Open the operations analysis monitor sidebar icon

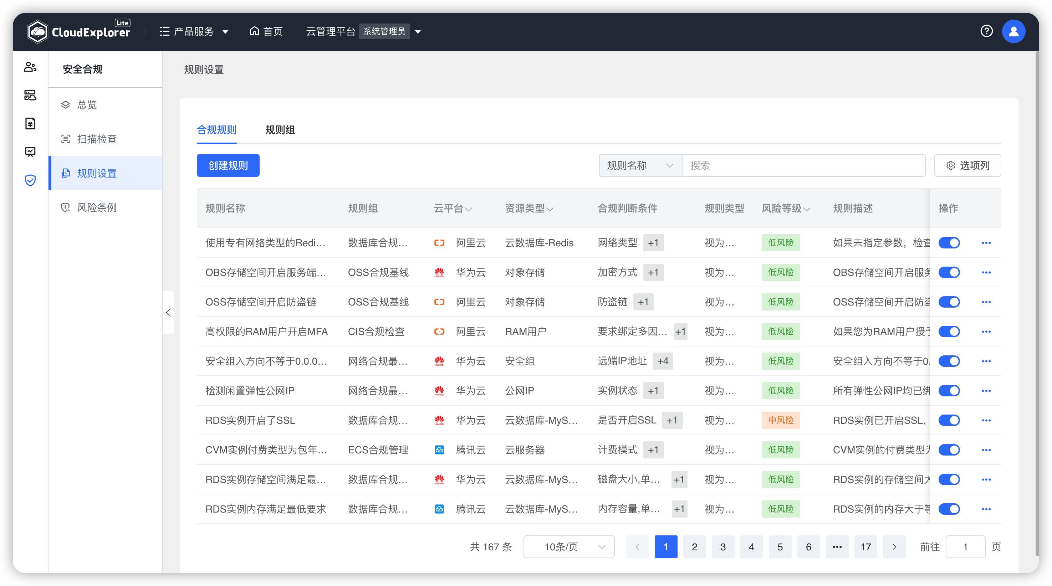pos(30,152)
